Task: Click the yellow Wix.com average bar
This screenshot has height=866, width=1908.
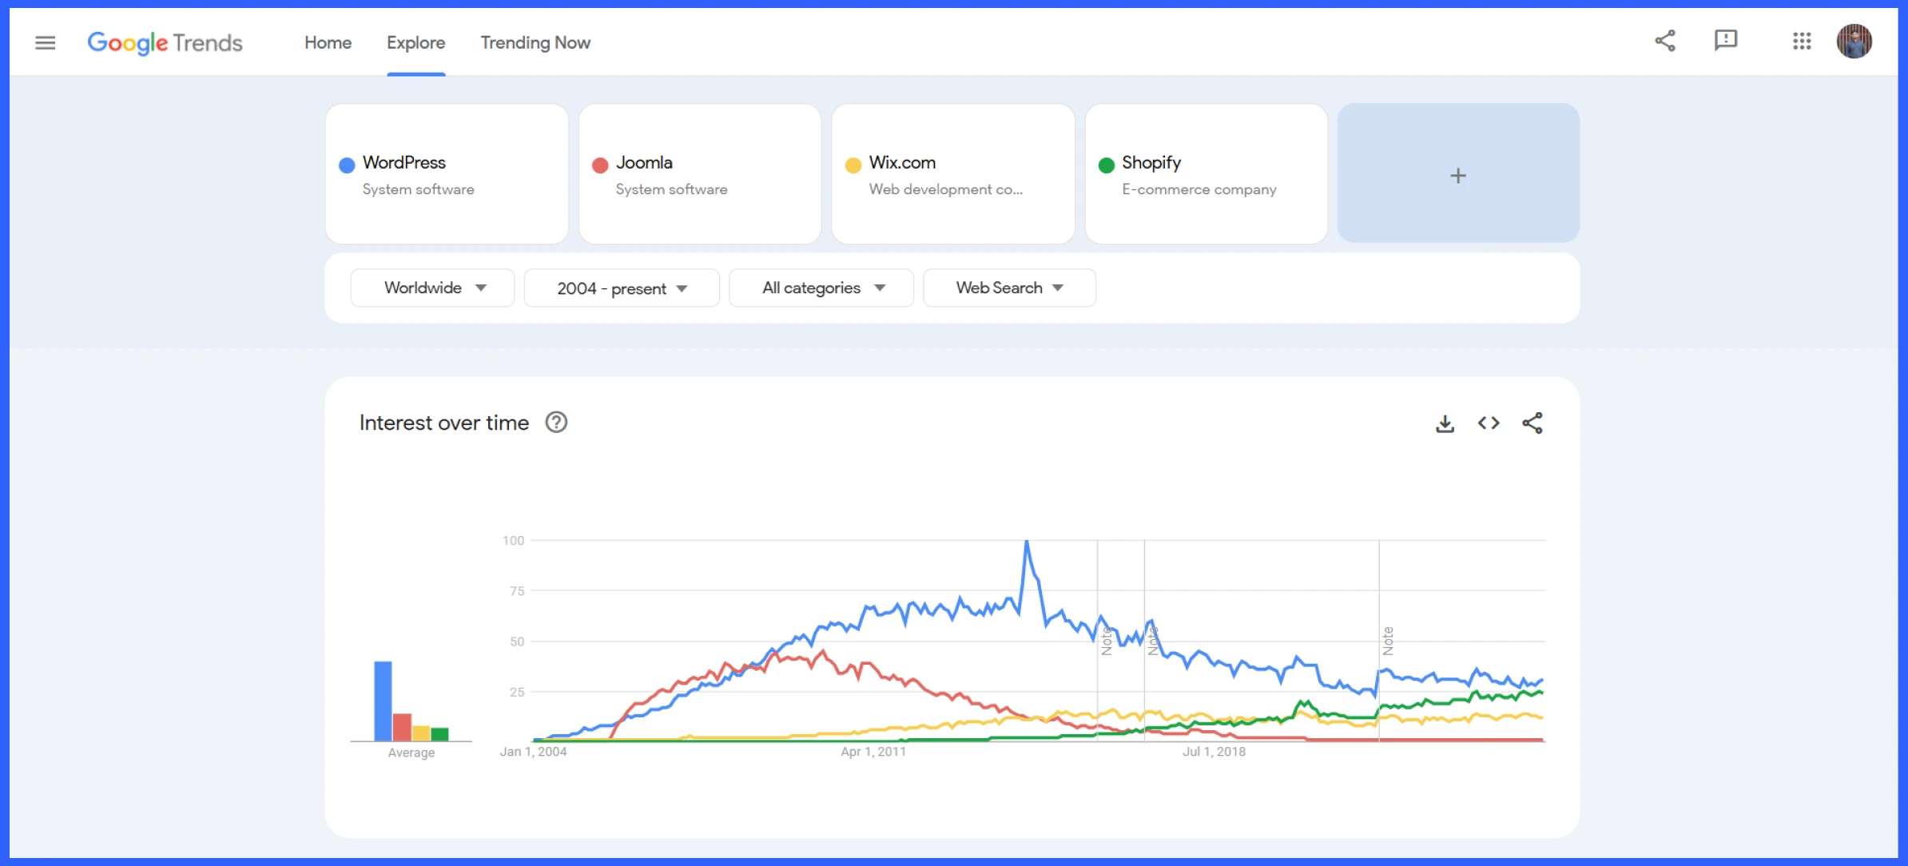Action: (421, 733)
